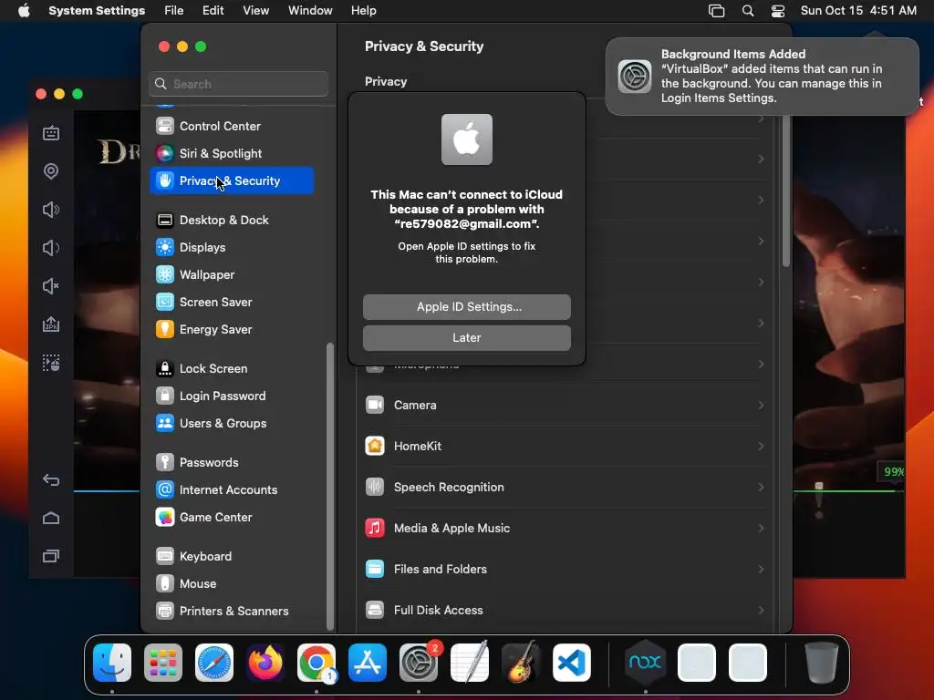
Task: Click Privacy pane vertical scrollbar
Action: pyautogui.click(x=785, y=190)
